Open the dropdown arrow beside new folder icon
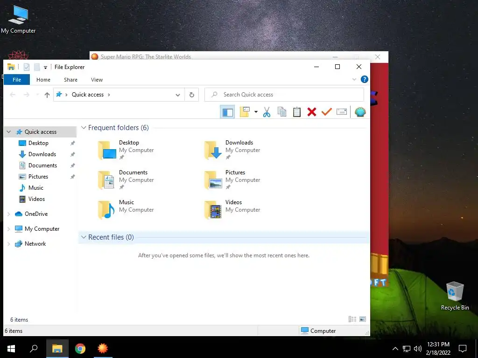 tap(256, 112)
